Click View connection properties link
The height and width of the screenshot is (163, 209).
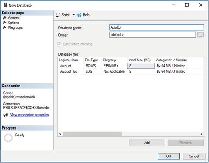30,115
